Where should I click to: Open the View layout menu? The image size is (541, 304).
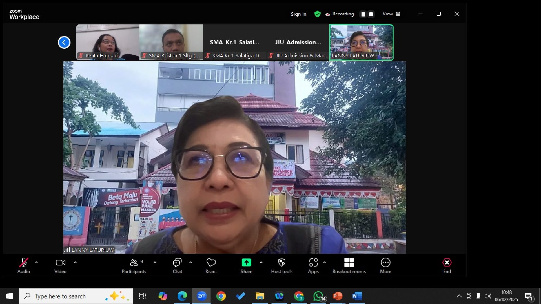[391, 14]
